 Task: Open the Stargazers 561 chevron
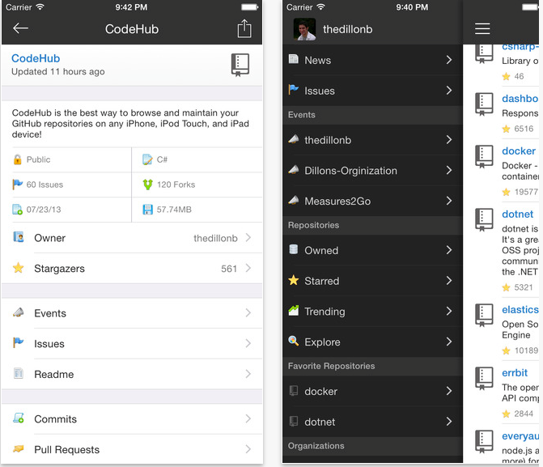pyautogui.click(x=248, y=268)
